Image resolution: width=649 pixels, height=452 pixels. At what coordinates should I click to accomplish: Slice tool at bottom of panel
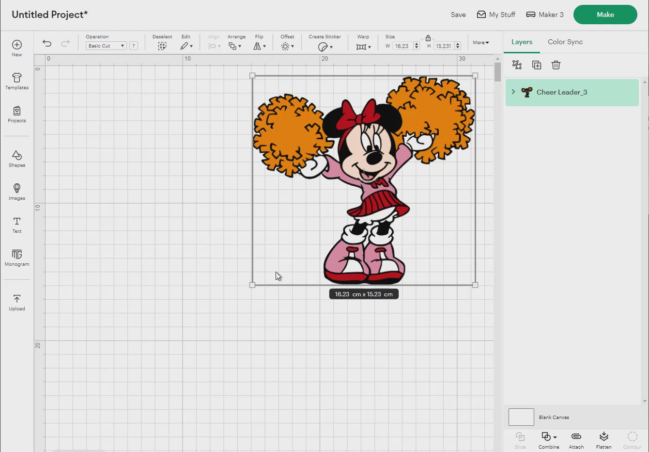coord(520,440)
